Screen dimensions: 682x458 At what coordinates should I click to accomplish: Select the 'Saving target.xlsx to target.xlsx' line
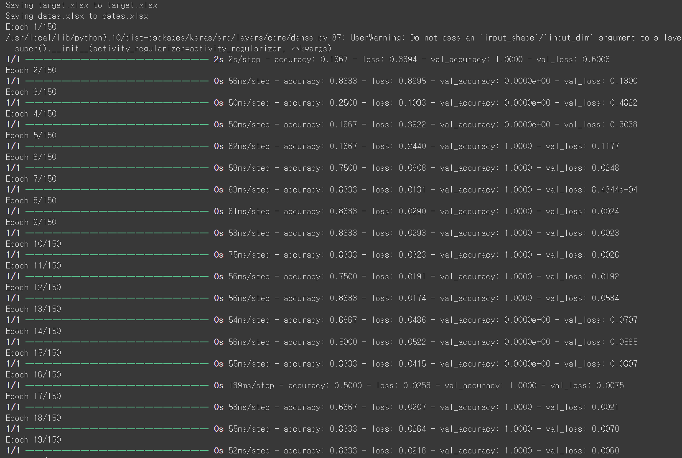[81, 5]
